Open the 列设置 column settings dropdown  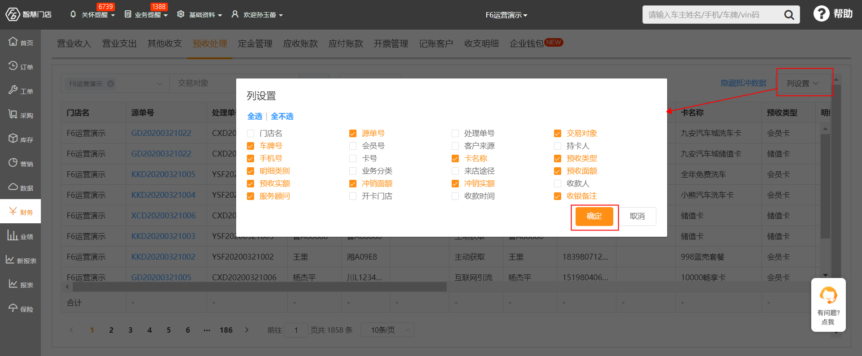(803, 83)
